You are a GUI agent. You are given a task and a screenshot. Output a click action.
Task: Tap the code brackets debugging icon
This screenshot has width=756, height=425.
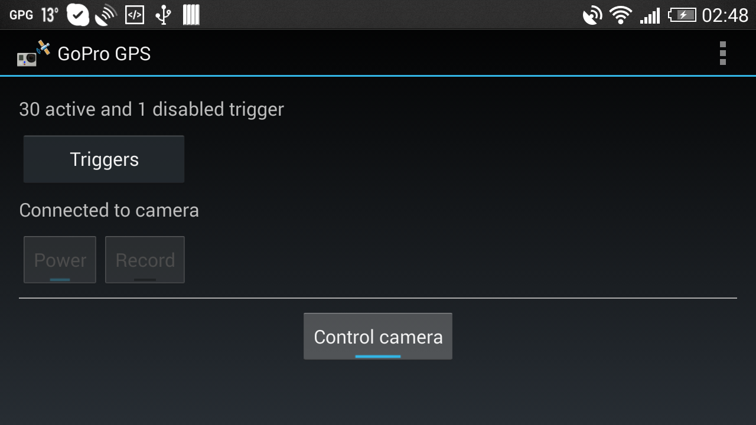point(135,15)
